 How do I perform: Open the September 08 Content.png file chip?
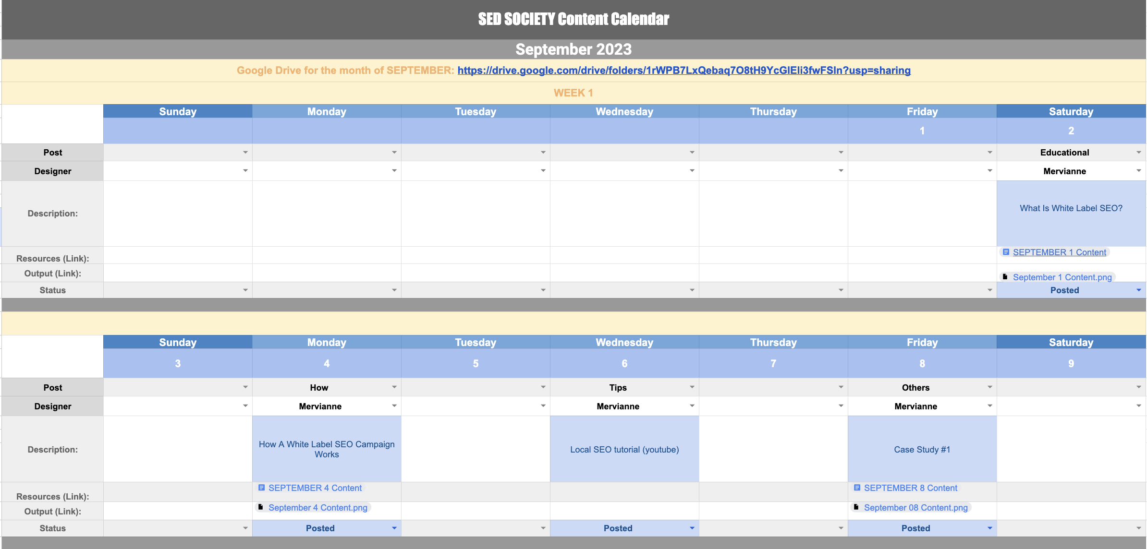[915, 508]
